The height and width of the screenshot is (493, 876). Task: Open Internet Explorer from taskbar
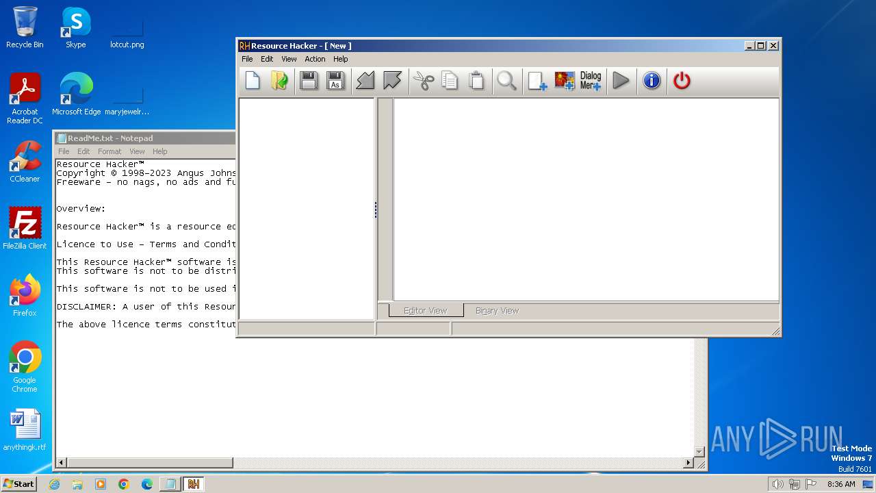54,484
